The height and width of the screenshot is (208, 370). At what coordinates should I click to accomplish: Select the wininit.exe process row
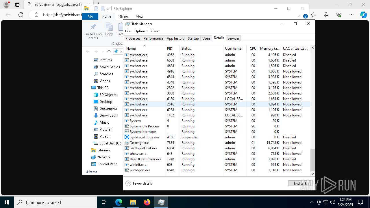[217, 165]
